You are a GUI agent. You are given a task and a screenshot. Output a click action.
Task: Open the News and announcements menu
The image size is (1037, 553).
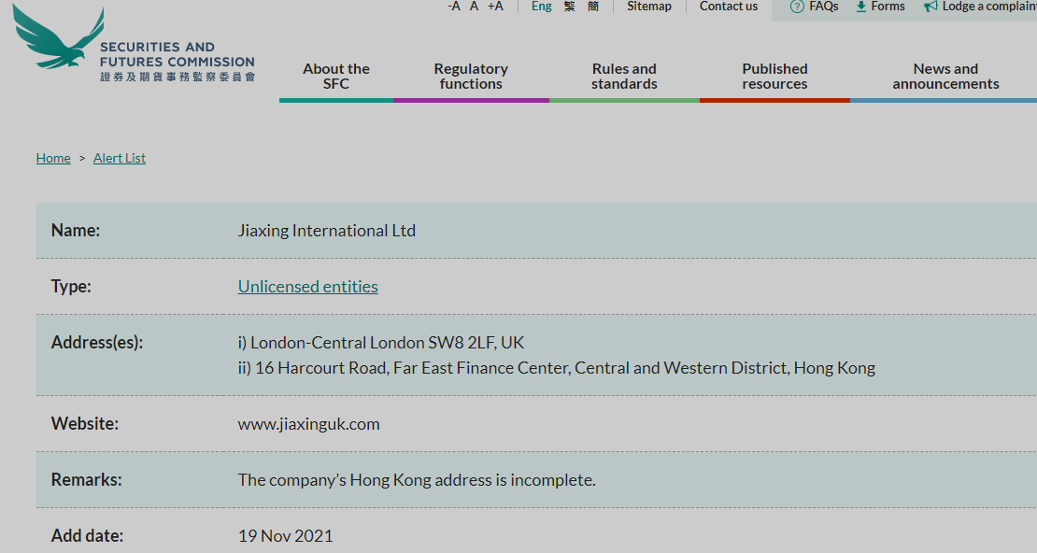coord(945,76)
